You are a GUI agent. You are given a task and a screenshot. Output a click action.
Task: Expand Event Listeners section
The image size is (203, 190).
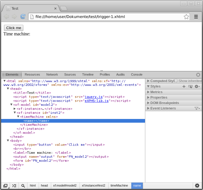pos(148,108)
